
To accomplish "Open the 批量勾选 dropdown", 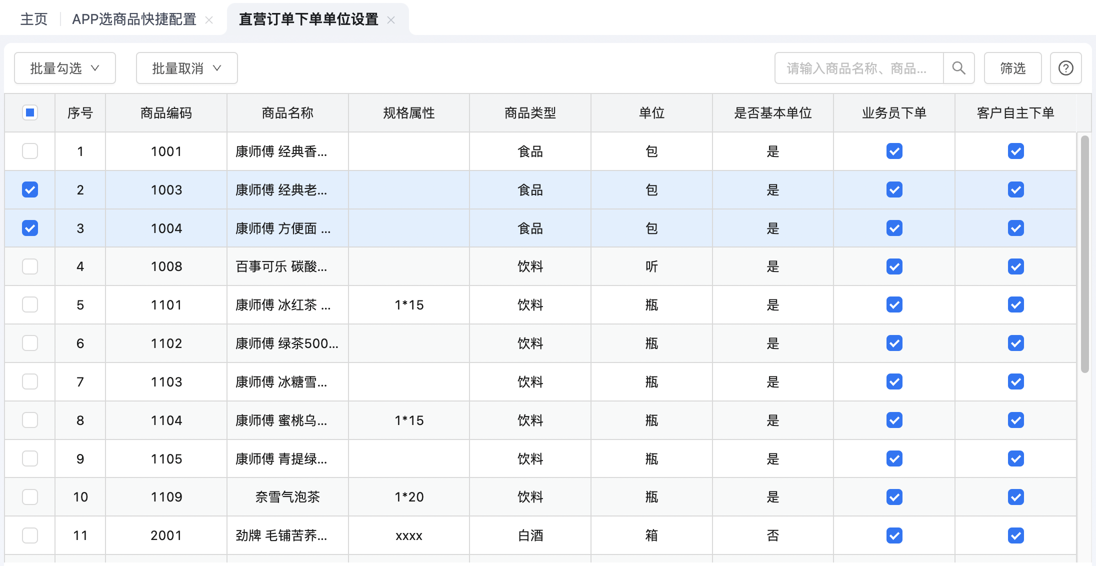I will [x=65, y=68].
